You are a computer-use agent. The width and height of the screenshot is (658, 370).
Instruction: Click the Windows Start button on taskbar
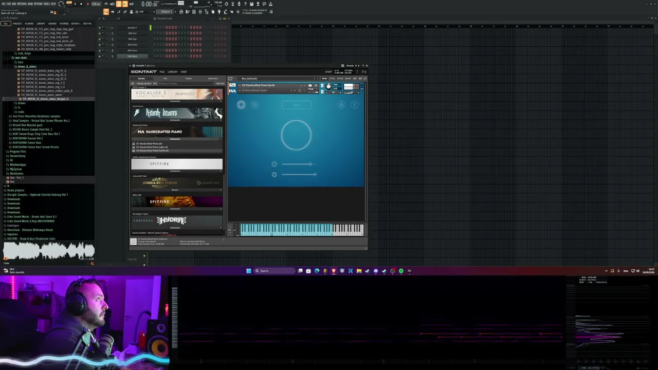(248, 271)
